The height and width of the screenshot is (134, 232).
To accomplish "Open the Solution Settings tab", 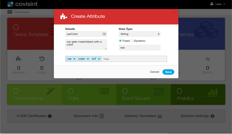I will click(198, 116).
